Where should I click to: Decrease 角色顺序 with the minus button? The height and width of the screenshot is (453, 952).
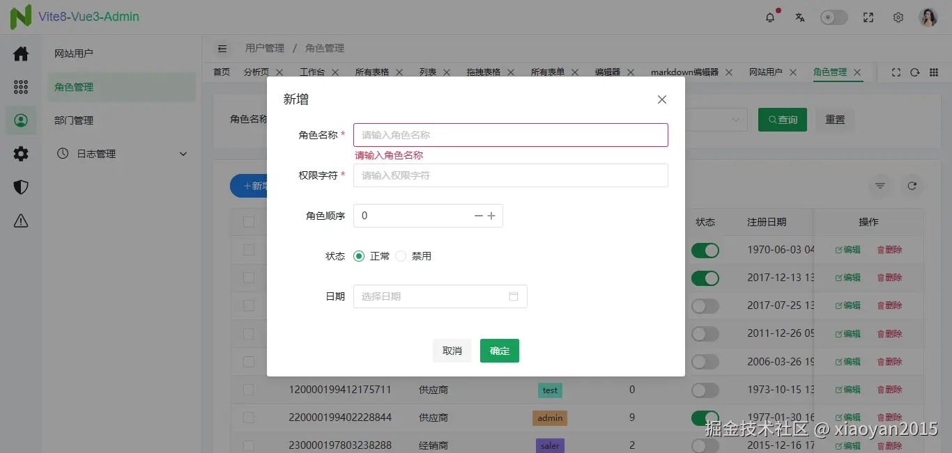click(479, 216)
